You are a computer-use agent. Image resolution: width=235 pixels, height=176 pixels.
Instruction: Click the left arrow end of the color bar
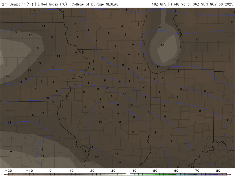tap(6, 175)
